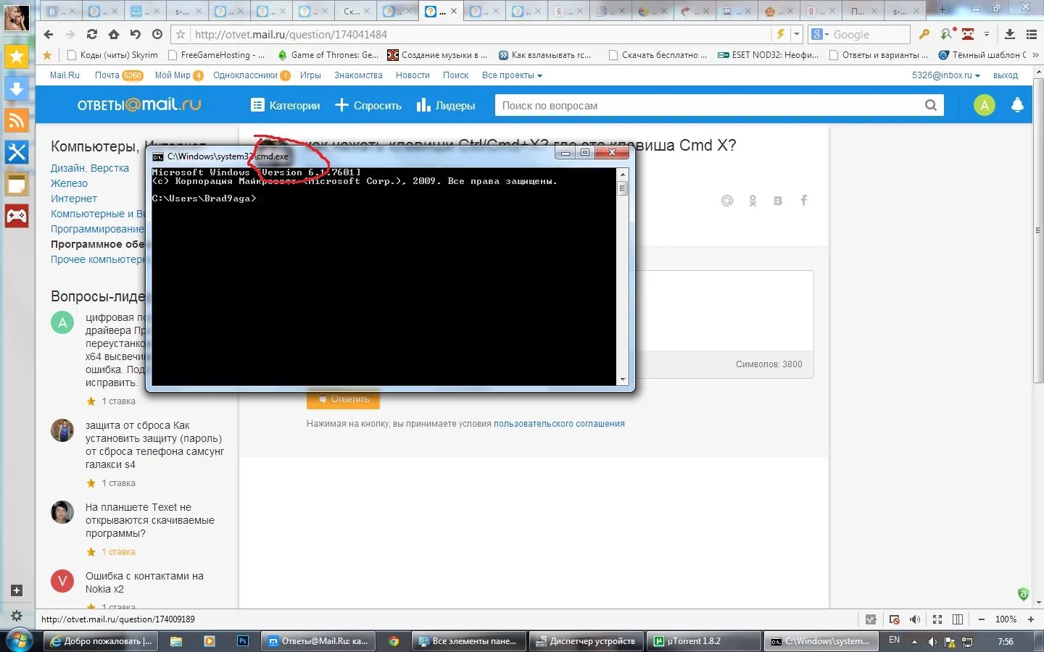Bookmark page with address bar star
Image resolution: width=1044 pixels, height=652 pixels.
(x=181, y=34)
